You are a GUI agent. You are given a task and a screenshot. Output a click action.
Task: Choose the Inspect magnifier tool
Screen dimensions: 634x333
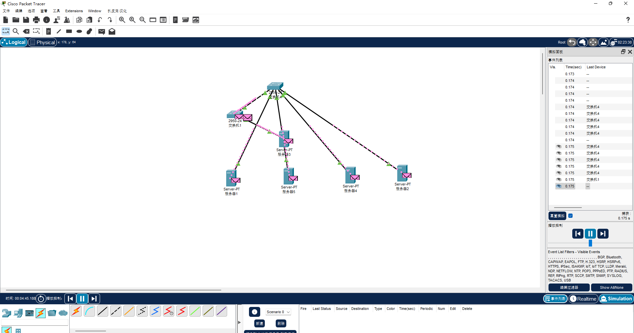[16, 31]
